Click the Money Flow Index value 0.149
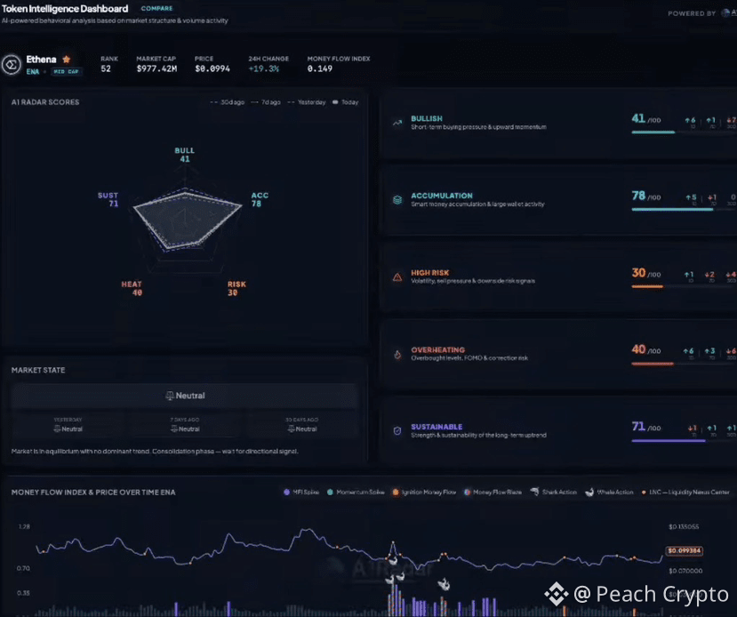This screenshot has width=737, height=617. coord(320,68)
